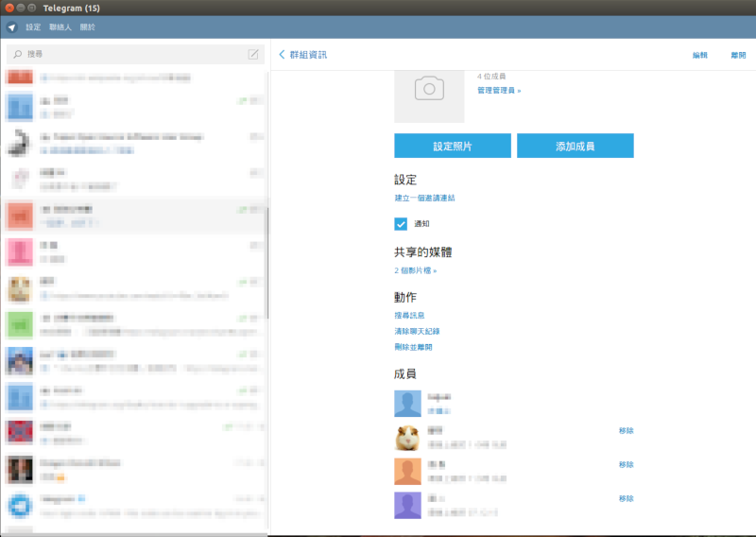Image resolution: width=756 pixels, height=537 pixels.
Task: Click 建立一個邀請連結 invite link
Action: [424, 199]
